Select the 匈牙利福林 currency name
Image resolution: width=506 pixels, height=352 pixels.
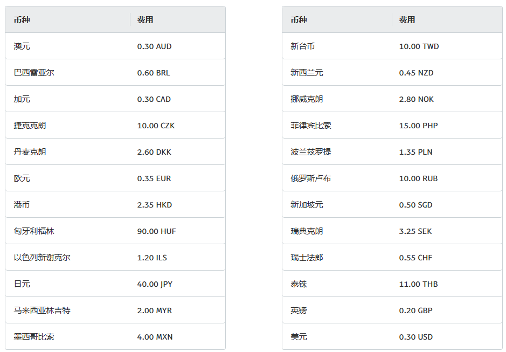(34, 231)
